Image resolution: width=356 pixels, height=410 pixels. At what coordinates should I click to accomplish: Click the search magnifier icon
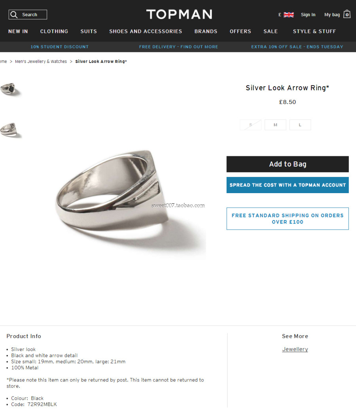click(14, 15)
